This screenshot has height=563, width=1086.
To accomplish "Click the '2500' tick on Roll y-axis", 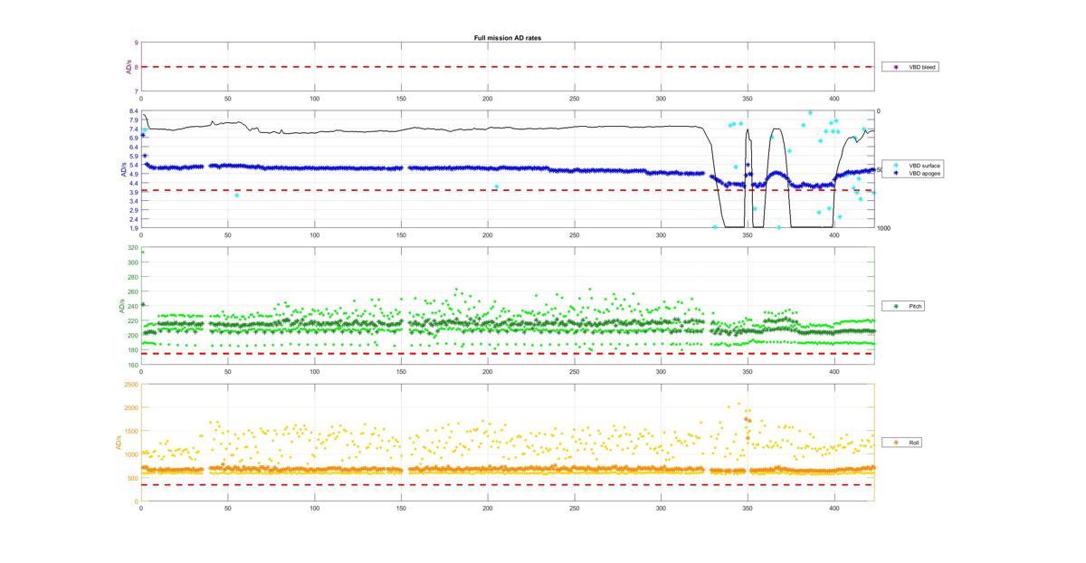I will click(x=132, y=385).
